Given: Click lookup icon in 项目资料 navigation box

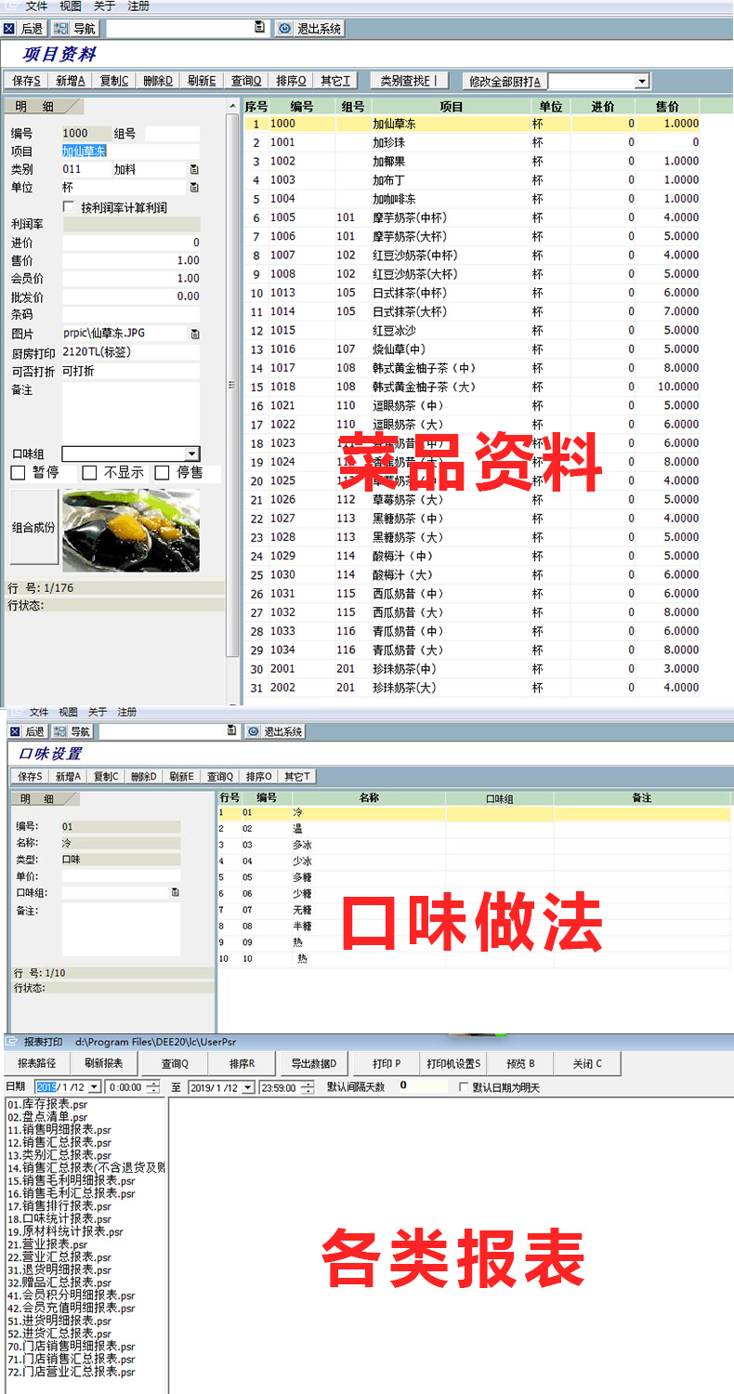Looking at the screenshot, I should (259, 28).
